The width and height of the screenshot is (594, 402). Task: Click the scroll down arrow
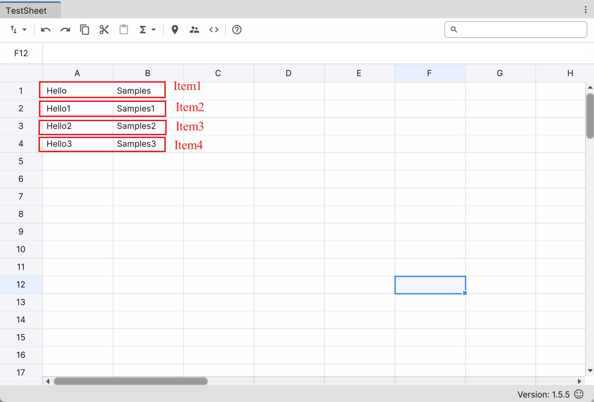(590, 371)
